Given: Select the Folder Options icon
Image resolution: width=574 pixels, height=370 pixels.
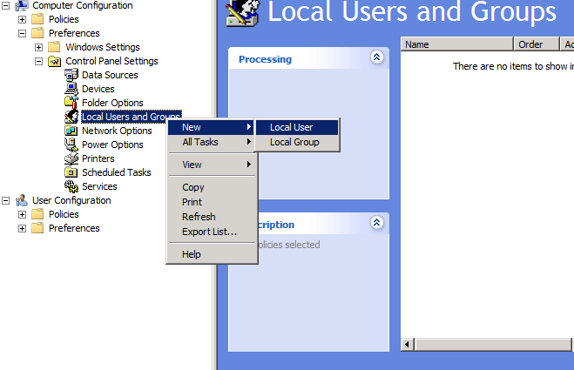Looking at the screenshot, I should click(x=72, y=103).
